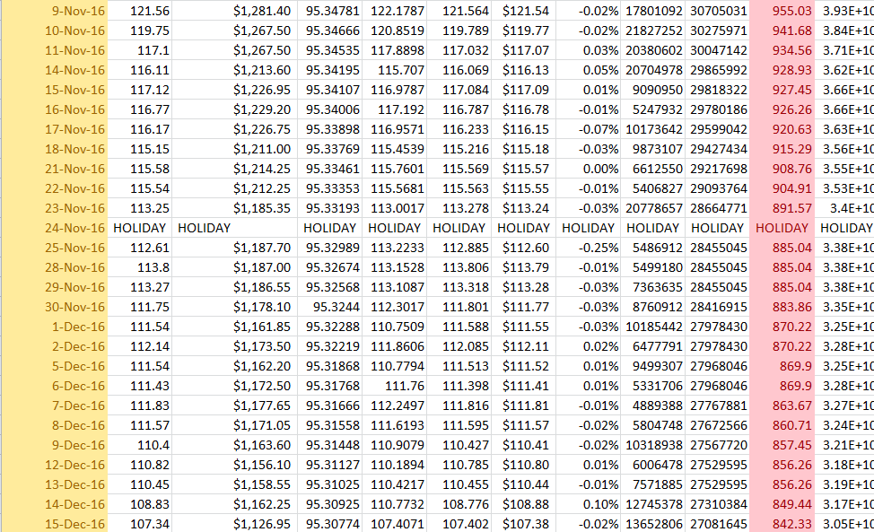The image size is (874, 532).
Task: Select the cell showing $1,126.95
Action: pyautogui.click(x=261, y=524)
